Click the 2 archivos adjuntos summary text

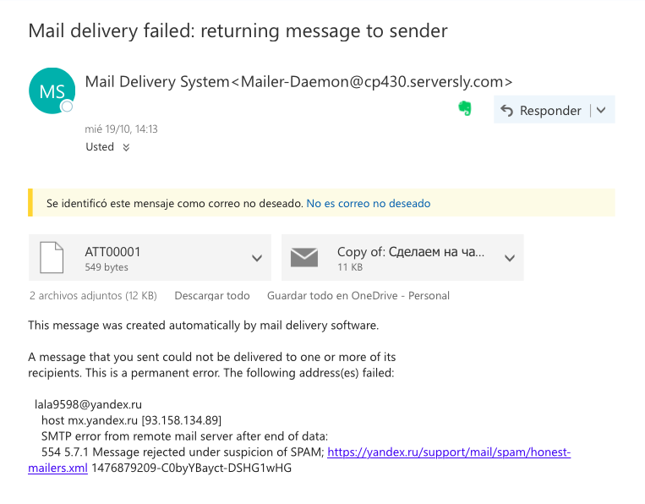click(x=93, y=295)
